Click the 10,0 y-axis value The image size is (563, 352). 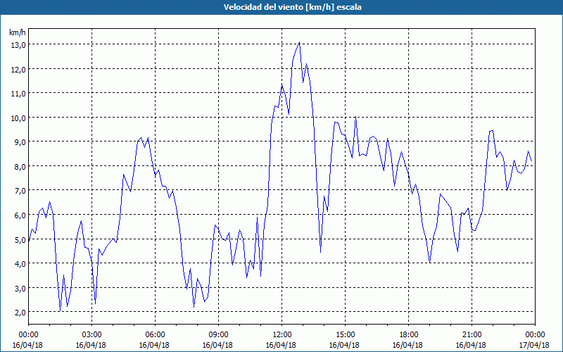tap(18, 118)
